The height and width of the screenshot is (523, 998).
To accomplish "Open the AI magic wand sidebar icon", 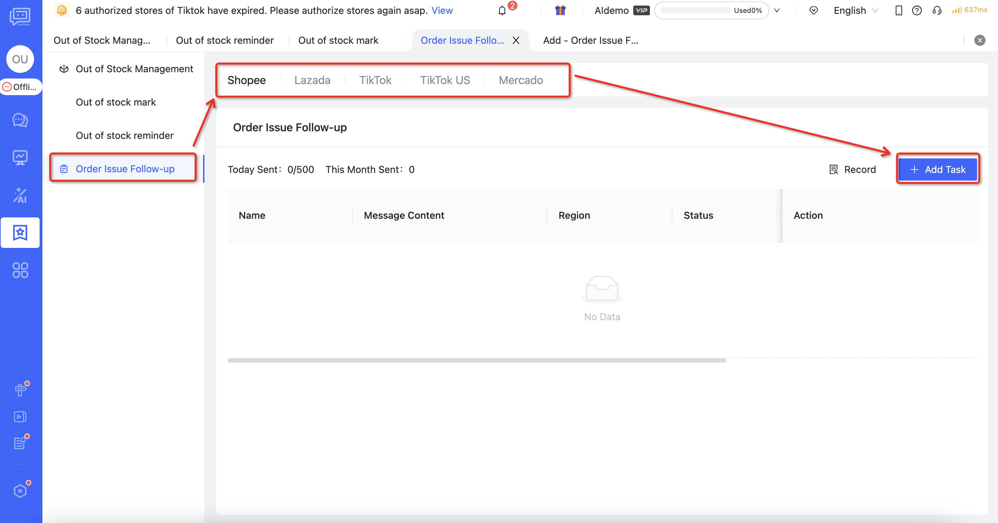I will tap(20, 196).
